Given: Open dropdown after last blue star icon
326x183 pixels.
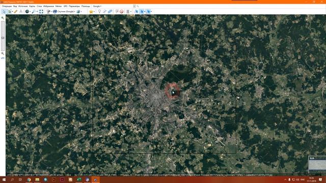Looking at the screenshot, I should tap(151, 12).
